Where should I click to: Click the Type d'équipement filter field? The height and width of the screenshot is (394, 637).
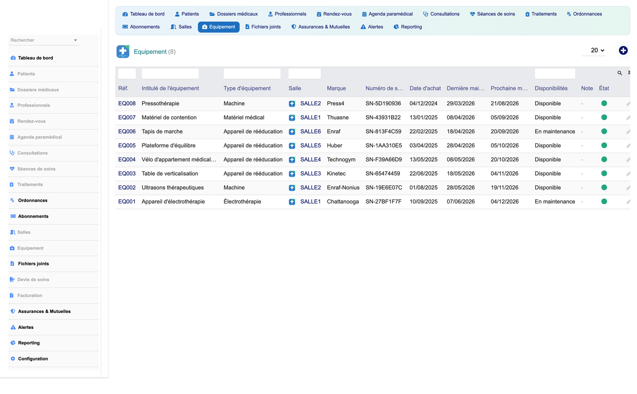click(252, 74)
